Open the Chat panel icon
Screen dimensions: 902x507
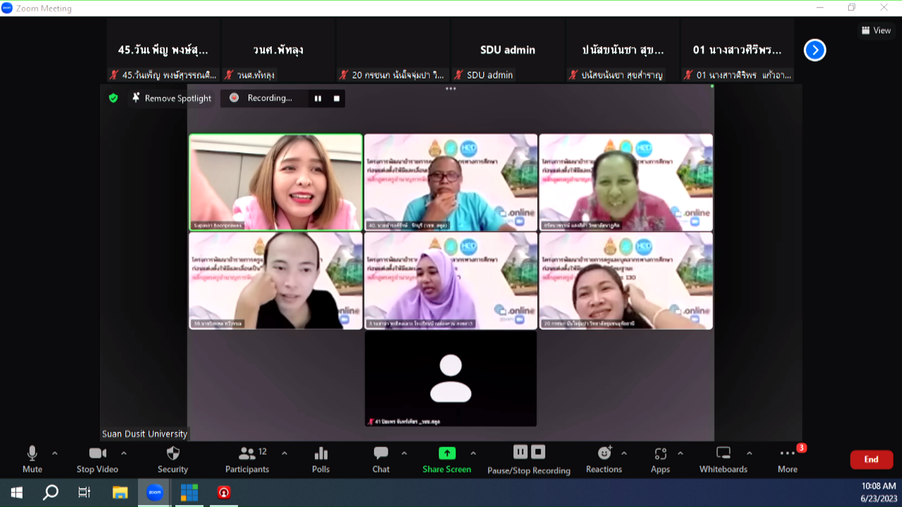381,453
